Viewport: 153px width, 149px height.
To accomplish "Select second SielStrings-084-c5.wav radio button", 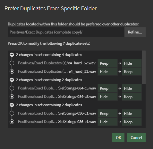I will [12, 97].
